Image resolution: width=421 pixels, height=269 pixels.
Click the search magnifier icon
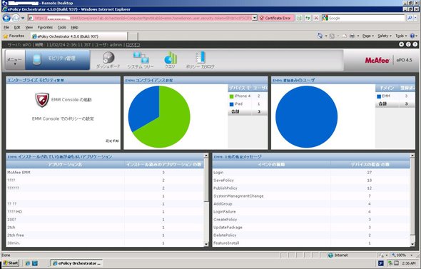[x=410, y=18]
